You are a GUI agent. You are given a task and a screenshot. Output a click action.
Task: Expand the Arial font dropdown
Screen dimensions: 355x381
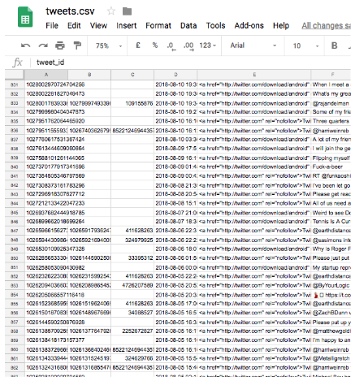253,45
